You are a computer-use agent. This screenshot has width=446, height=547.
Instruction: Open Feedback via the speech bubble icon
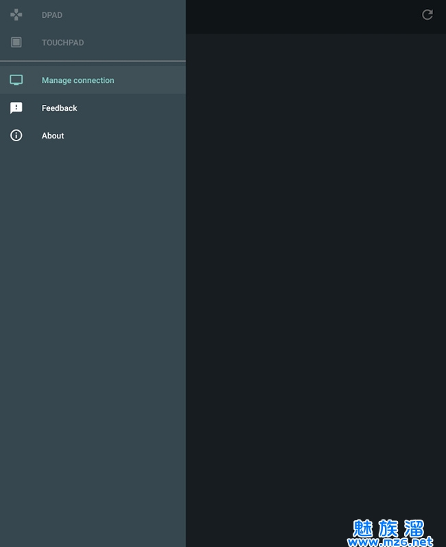coord(16,108)
